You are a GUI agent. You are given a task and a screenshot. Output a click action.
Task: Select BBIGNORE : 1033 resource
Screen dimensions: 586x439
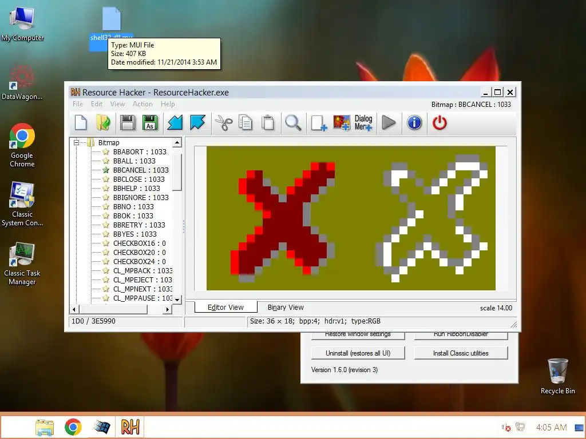pyautogui.click(x=141, y=197)
